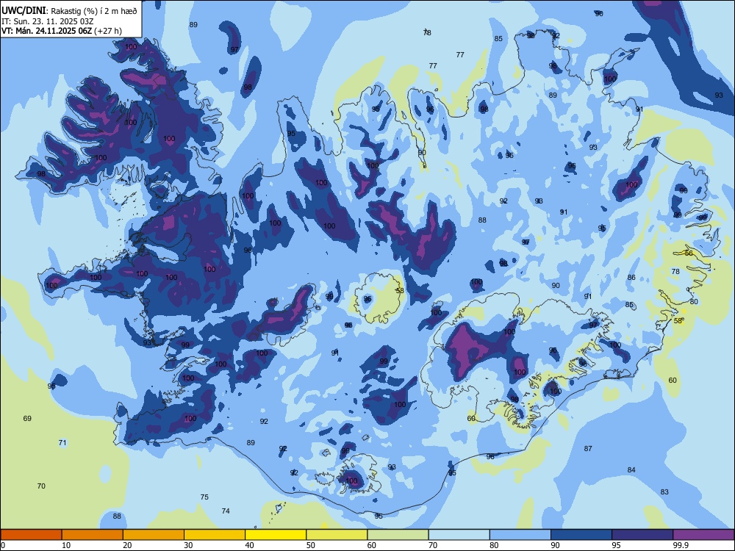Click the legend scale label '90'

point(554,545)
